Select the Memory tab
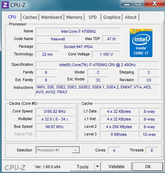 pyautogui.click(x=74, y=17)
